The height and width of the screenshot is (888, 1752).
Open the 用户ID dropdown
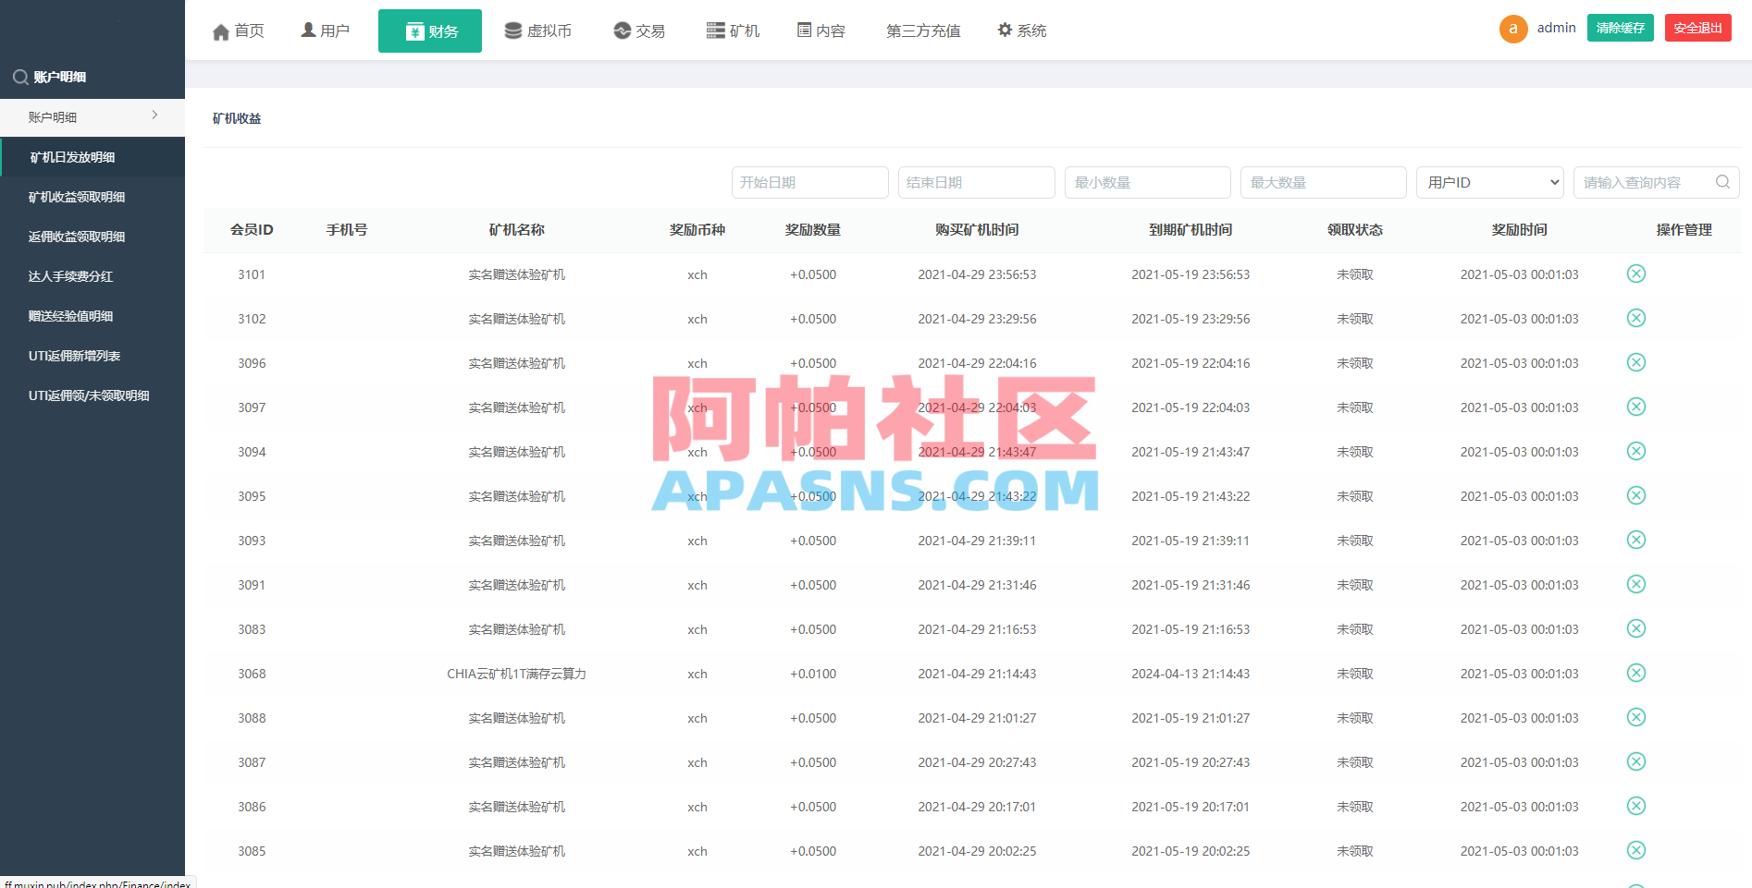pos(1489,182)
